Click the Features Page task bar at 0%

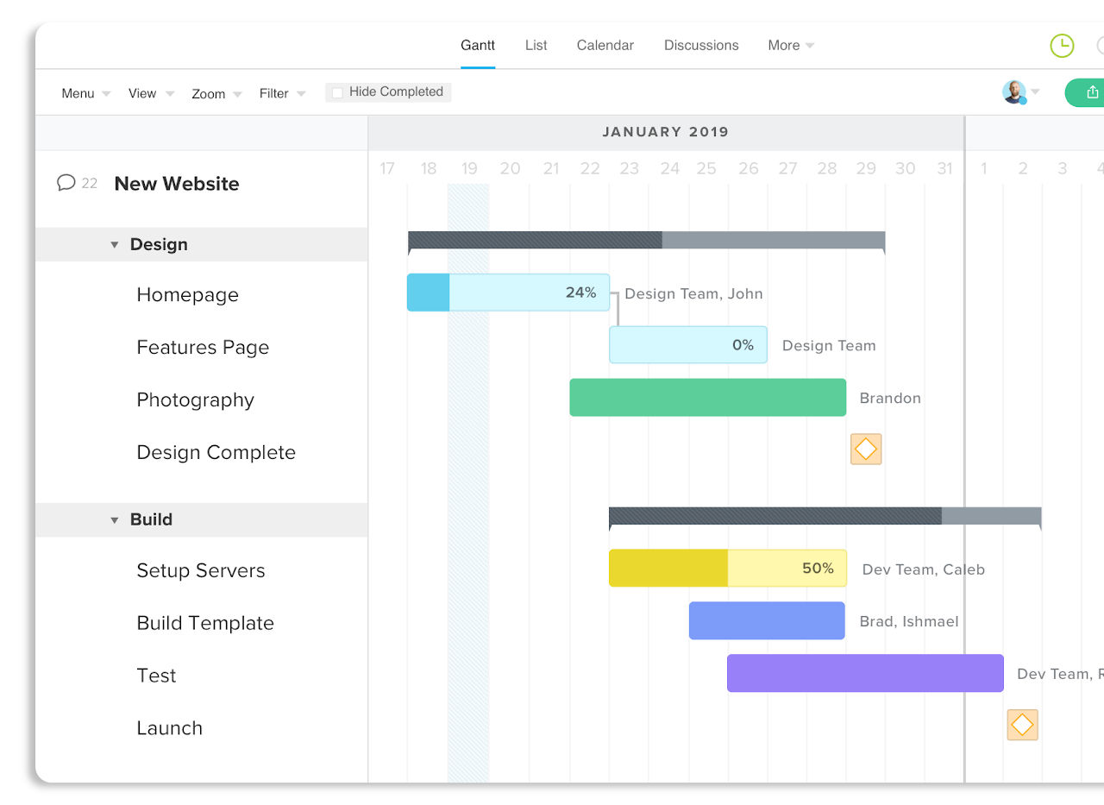tap(688, 345)
